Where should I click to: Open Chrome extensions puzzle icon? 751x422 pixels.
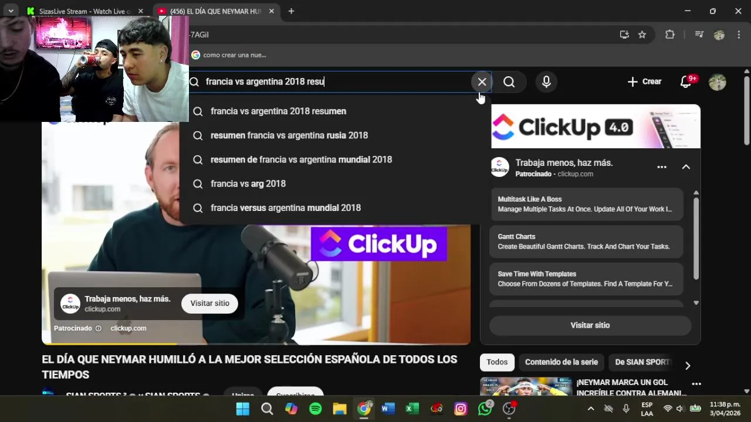669,35
